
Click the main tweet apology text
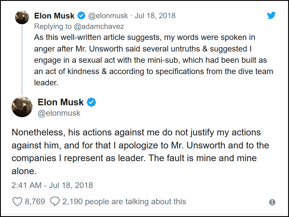tap(140, 152)
